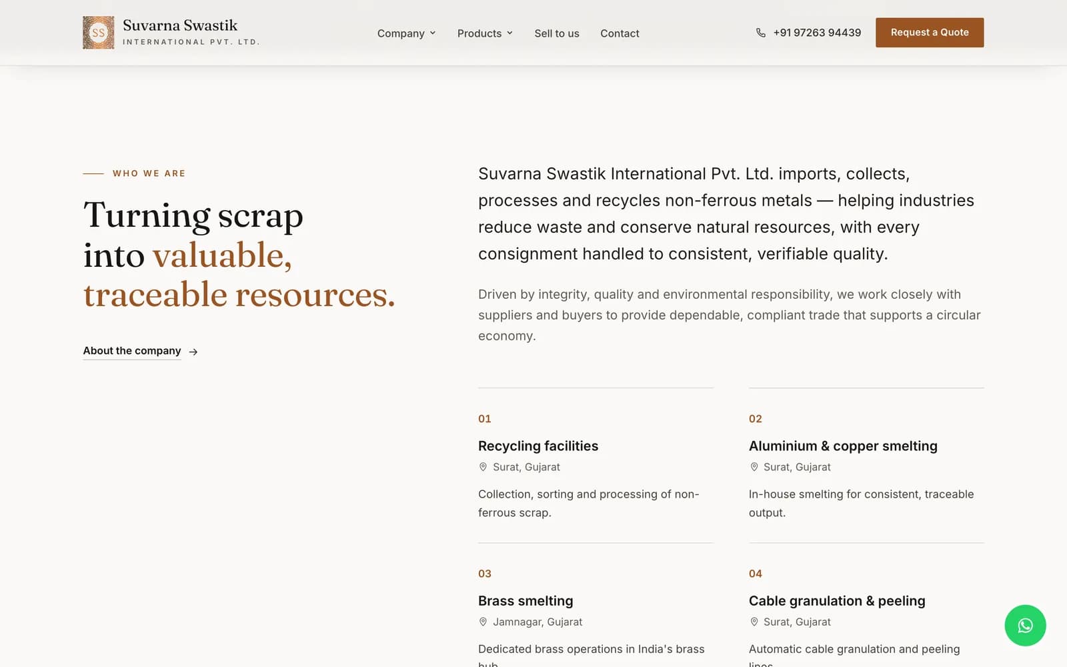Follow the About the company link
The image size is (1067, 667).
(132, 351)
